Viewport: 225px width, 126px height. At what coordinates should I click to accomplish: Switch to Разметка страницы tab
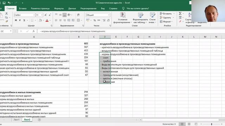pyautogui.click(x=40, y=8)
